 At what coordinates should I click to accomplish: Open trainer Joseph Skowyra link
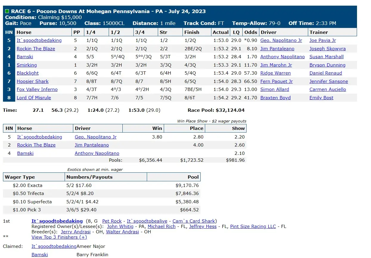tap(328, 49)
